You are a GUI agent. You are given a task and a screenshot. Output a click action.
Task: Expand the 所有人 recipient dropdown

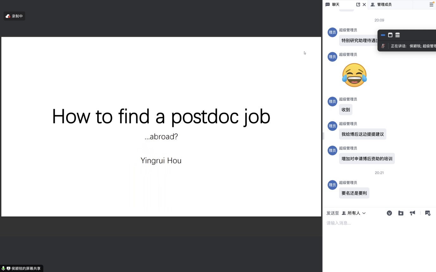pyautogui.click(x=354, y=213)
